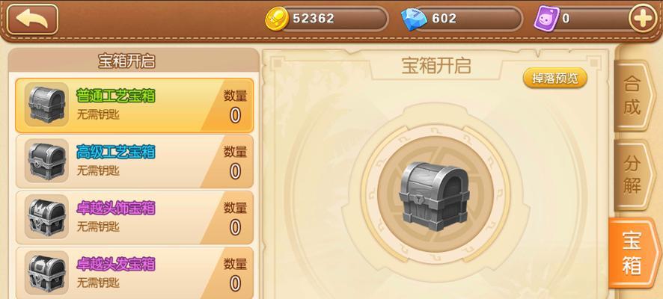Select the 卓越头发宝箱 list label
663x299 pixels.
click(x=116, y=264)
